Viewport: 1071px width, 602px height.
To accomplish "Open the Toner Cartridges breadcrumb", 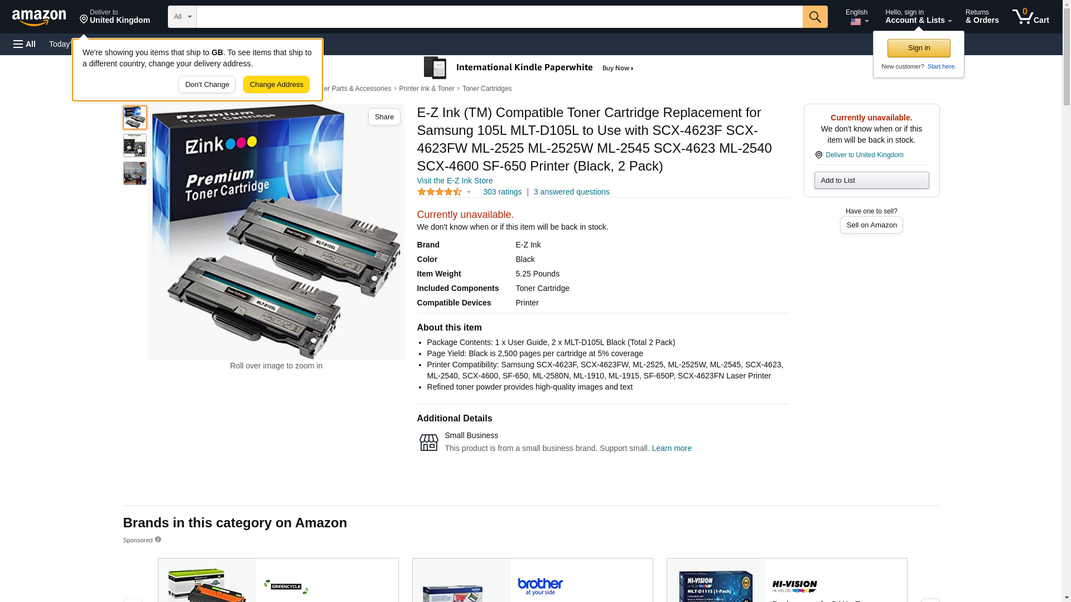I will coord(487,89).
